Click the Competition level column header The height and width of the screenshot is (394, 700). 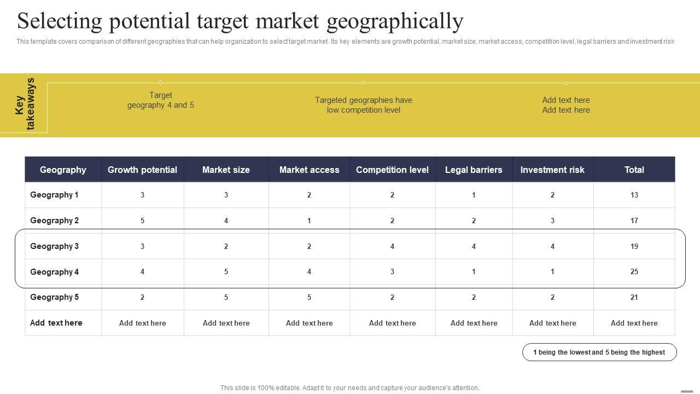(392, 170)
